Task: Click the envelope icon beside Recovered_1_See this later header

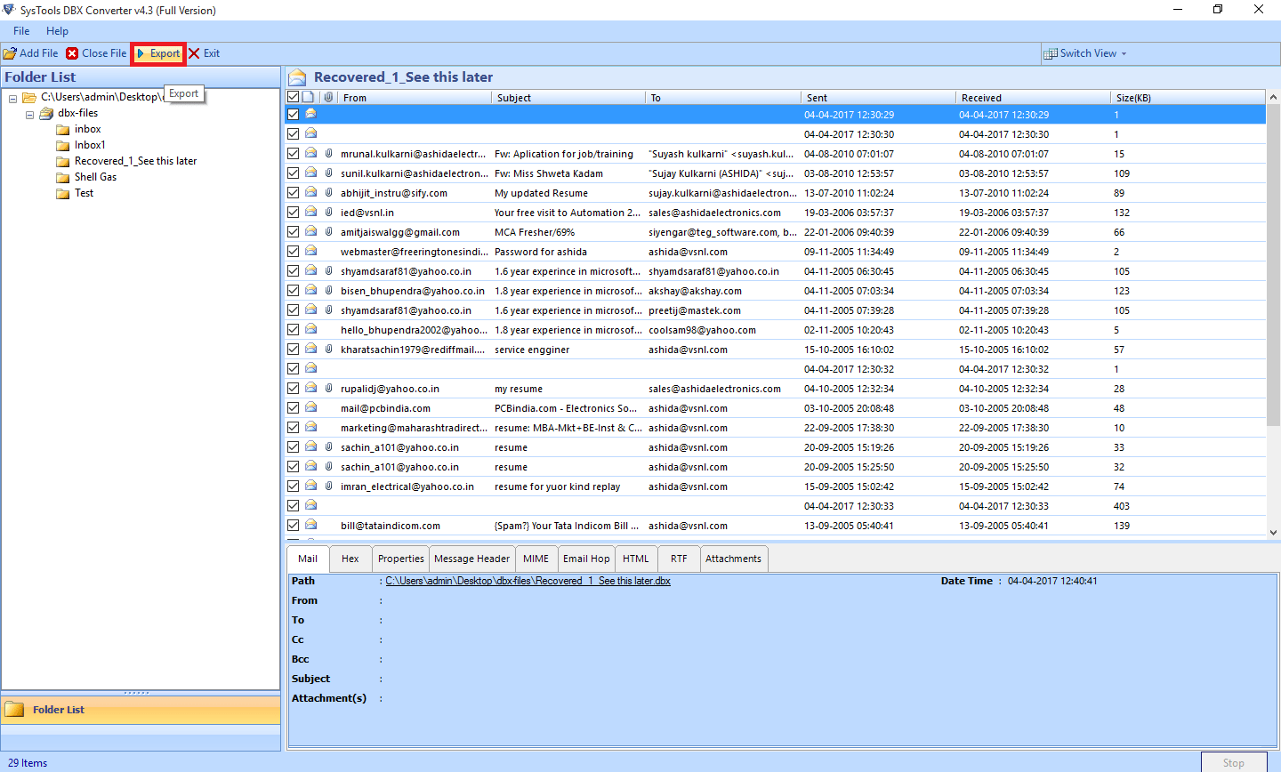Action: (x=297, y=76)
